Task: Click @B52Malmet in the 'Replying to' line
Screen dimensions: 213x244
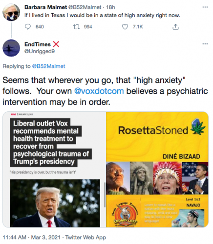Action: pos(48,66)
